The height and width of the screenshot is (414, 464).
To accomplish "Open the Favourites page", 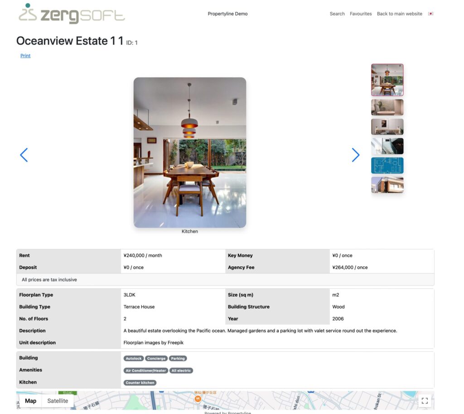I will click(360, 14).
